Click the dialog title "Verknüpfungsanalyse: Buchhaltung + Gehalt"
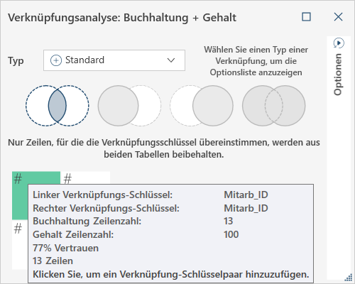This screenshot has height=284, width=355. click(122, 18)
